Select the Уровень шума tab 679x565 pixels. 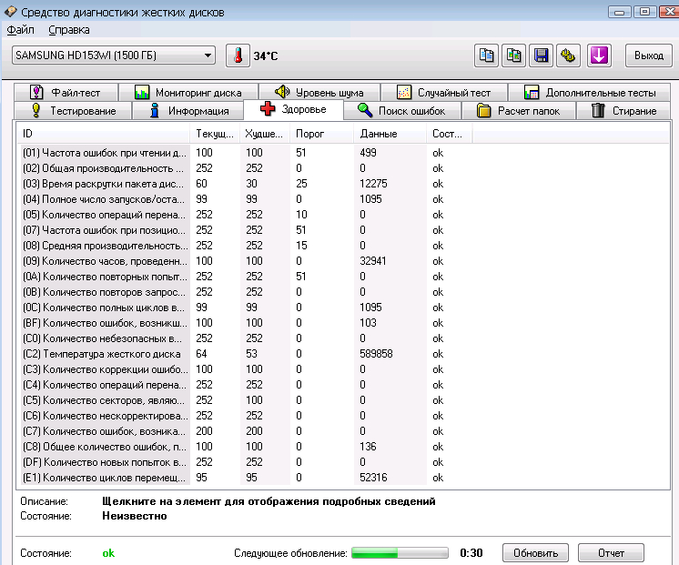(319, 93)
